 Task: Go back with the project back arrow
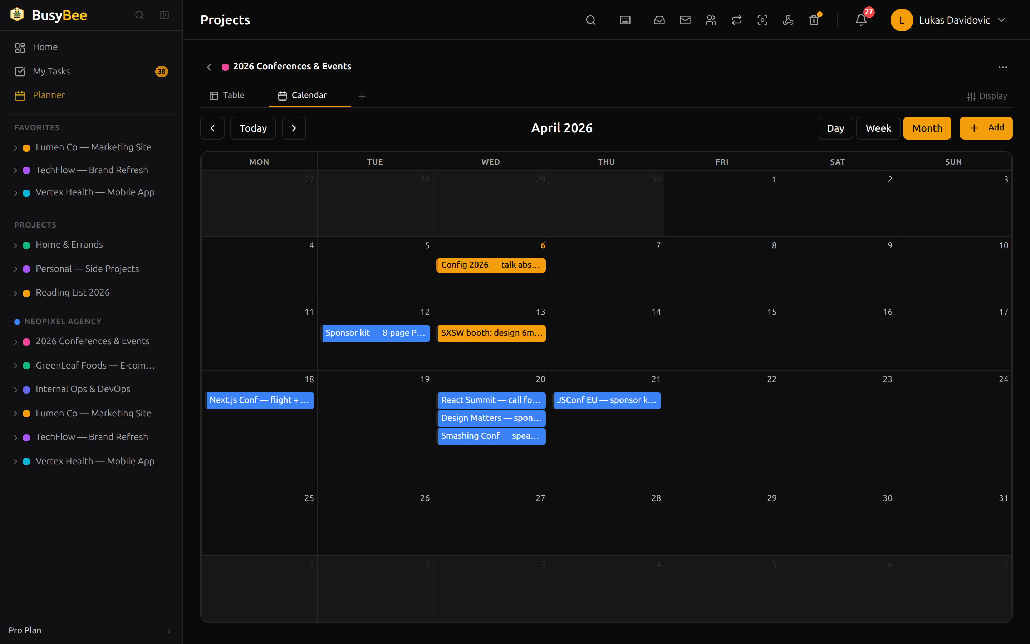209,67
